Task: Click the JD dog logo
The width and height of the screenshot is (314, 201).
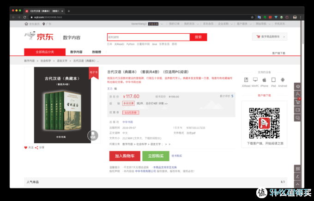Action: tap(30, 36)
